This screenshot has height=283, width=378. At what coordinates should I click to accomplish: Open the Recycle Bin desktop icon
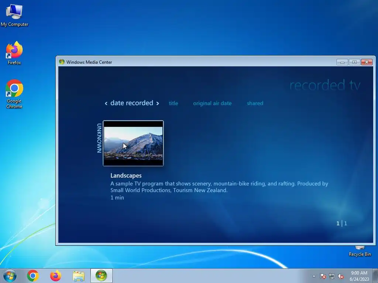(360, 251)
